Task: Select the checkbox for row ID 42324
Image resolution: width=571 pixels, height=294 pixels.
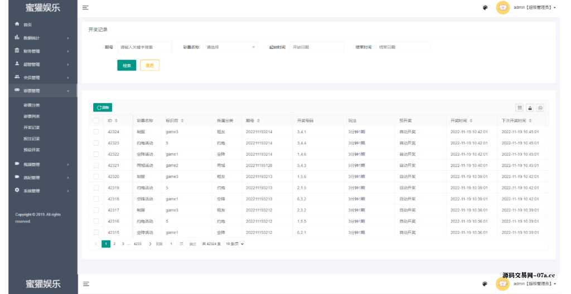Action: (96, 132)
